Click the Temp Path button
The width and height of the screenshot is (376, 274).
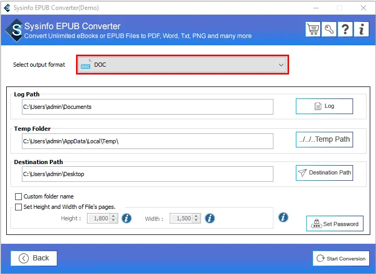[x=324, y=140]
